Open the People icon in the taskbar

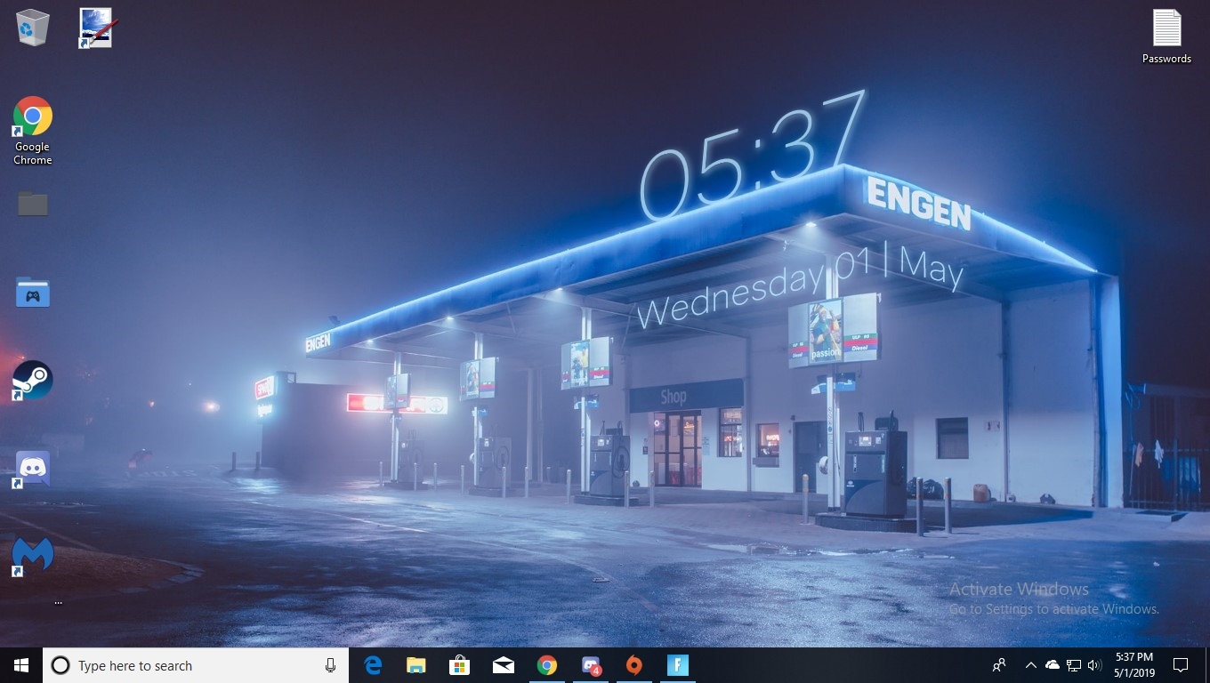[x=999, y=665]
